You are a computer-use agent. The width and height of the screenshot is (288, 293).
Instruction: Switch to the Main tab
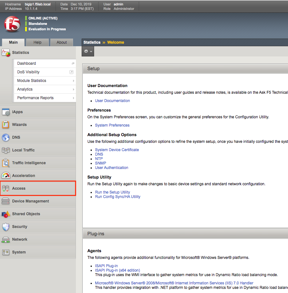point(13,42)
